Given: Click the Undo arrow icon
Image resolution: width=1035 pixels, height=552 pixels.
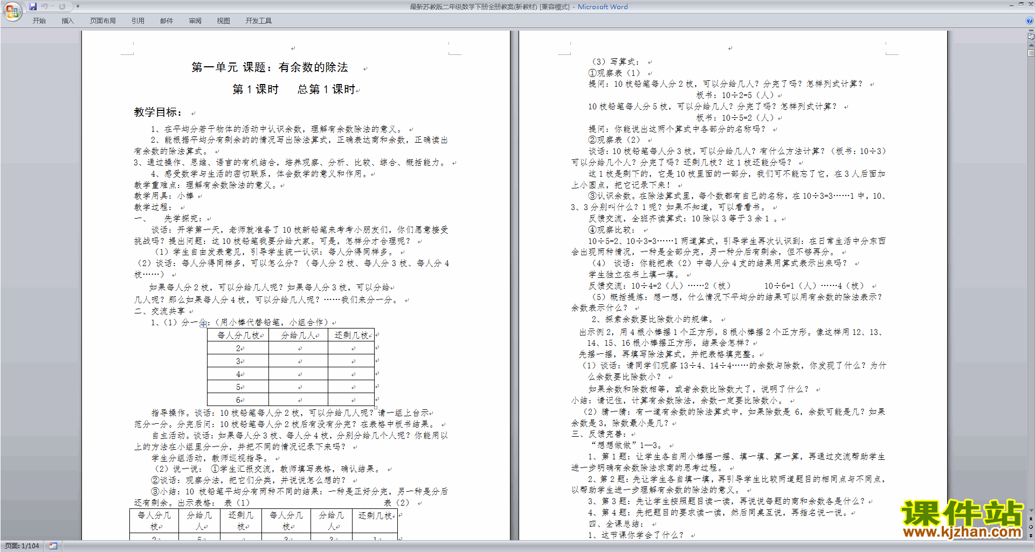Looking at the screenshot, I should (45, 6).
